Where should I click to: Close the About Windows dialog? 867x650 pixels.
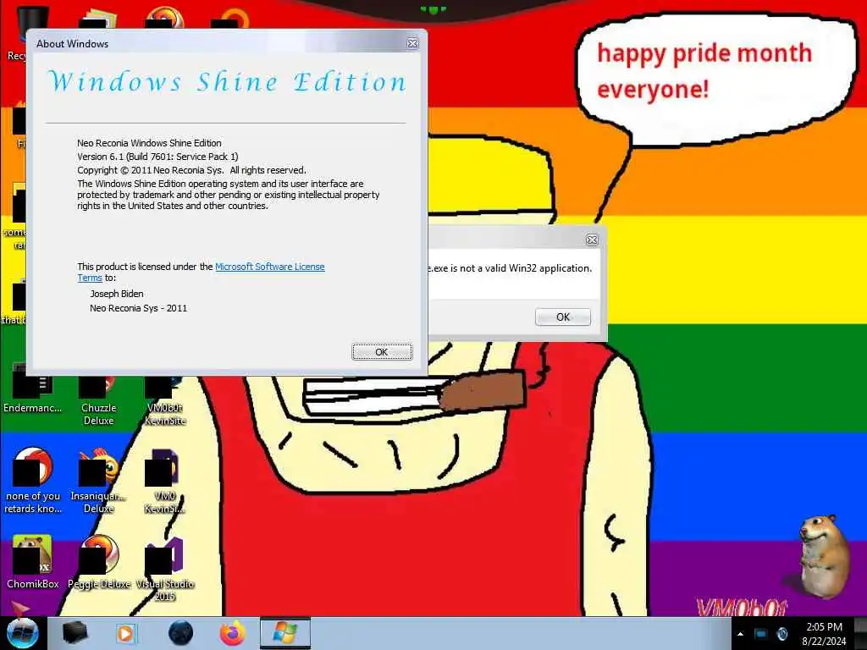coord(412,43)
